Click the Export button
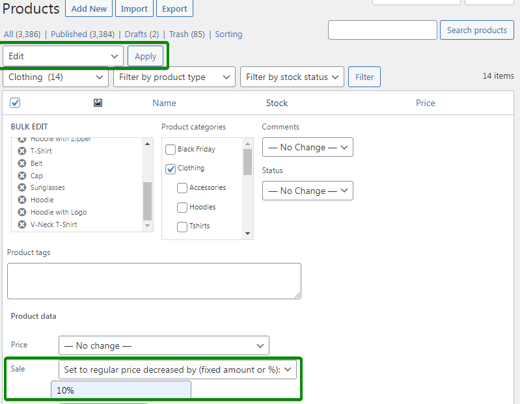Screen dimensions: 520x404 pos(174,8)
